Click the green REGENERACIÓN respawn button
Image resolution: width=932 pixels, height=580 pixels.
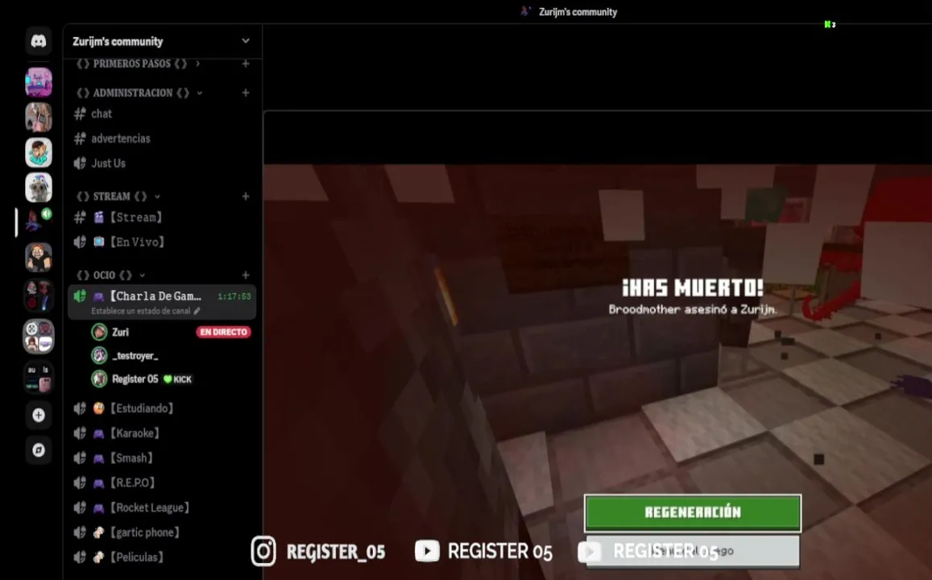pos(693,512)
